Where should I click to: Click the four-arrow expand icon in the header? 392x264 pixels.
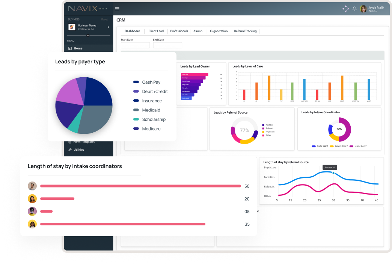pyautogui.click(x=346, y=9)
